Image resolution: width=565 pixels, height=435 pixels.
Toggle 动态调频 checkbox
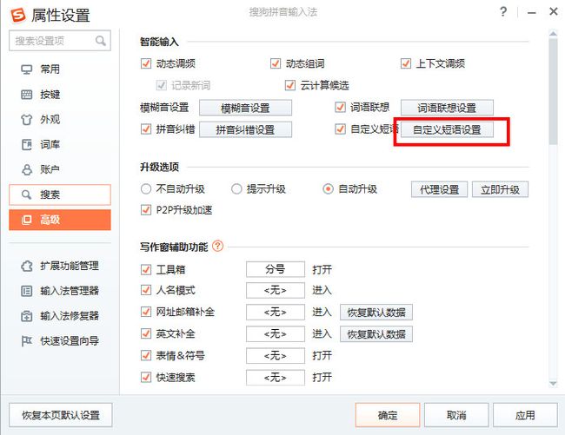146,63
